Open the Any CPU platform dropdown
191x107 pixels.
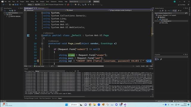(40, 5)
